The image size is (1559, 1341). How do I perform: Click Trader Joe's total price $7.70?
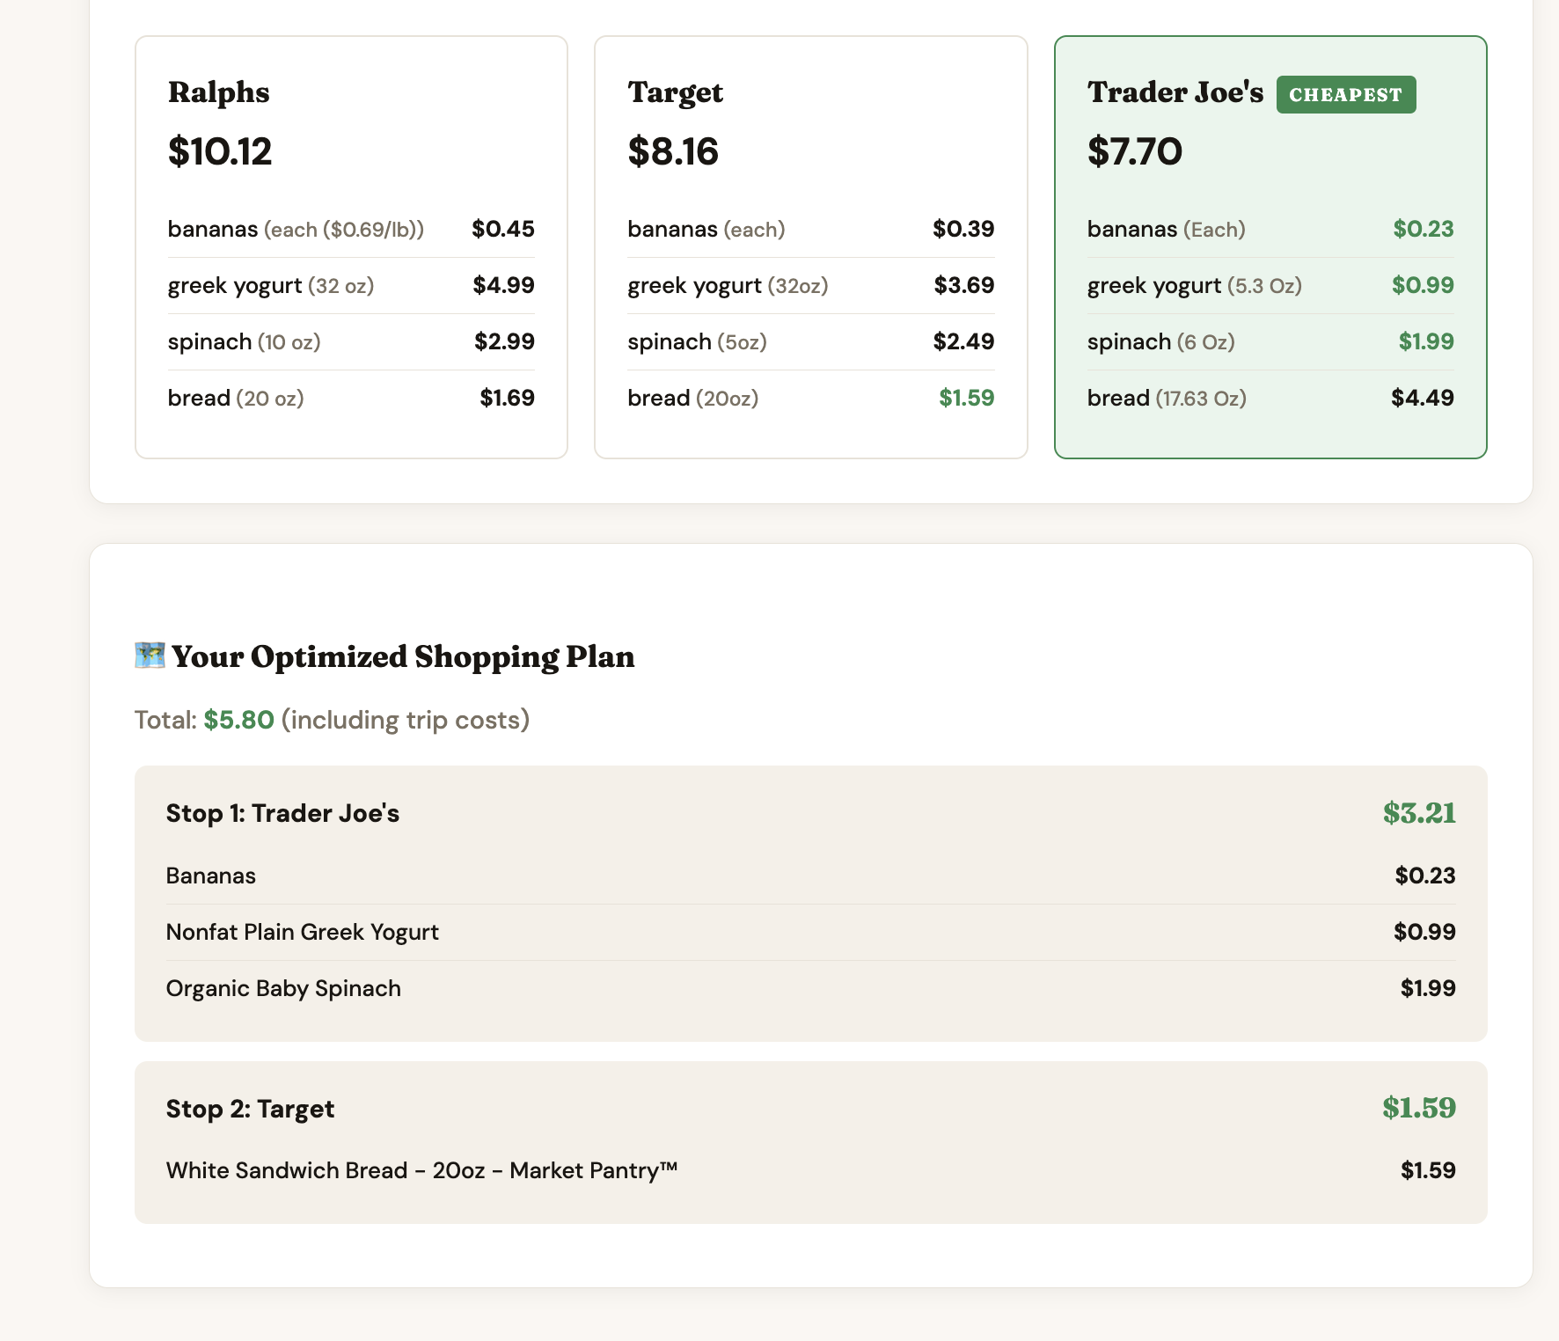point(1134,151)
